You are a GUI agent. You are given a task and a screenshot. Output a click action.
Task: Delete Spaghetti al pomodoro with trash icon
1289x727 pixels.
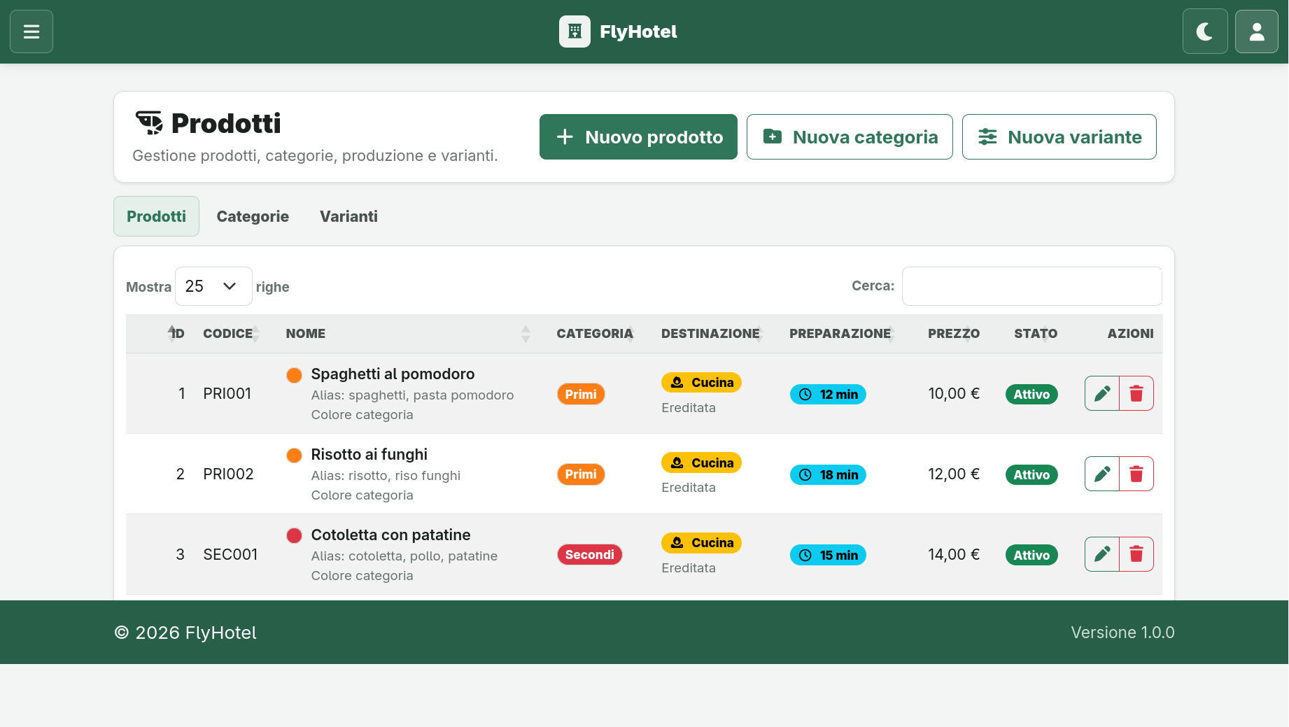(1136, 393)
